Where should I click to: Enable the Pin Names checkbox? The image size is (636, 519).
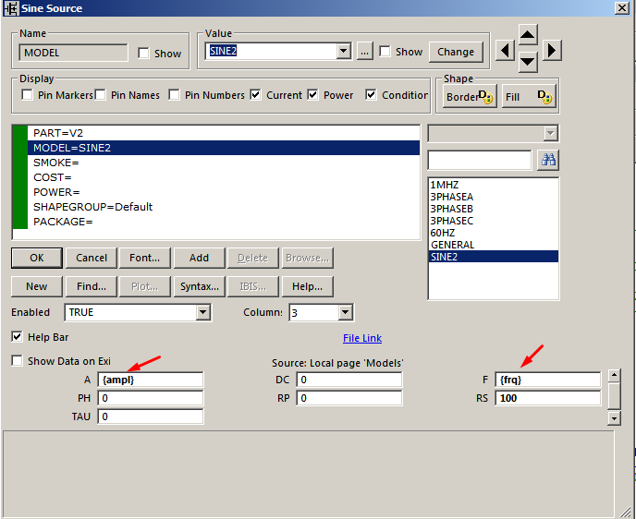click(x=100, y=95)
